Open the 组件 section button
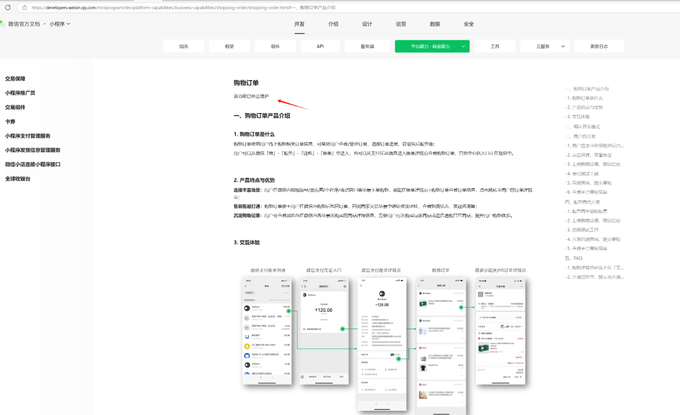The image size is (680, 415). [275, 46]
